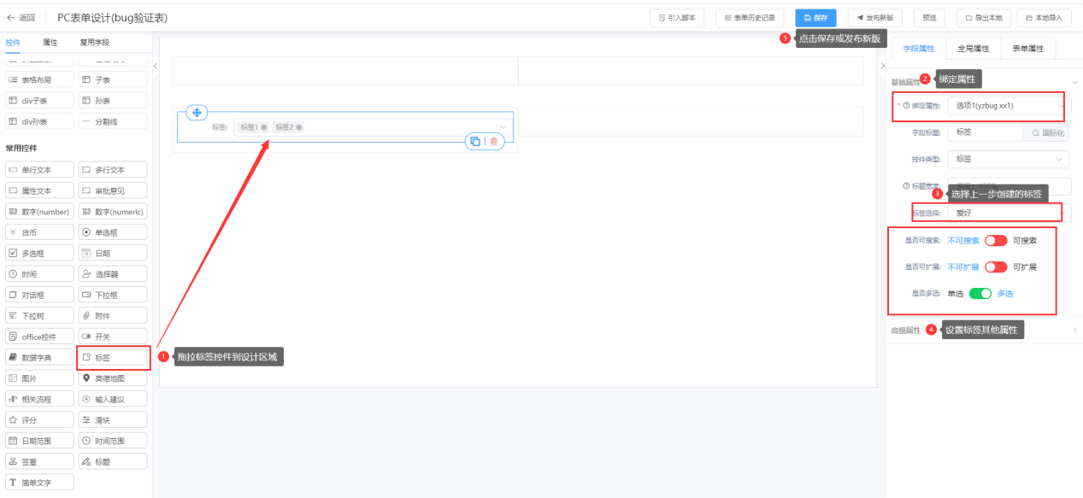
Task: Open the 标签选择 dropdown showing 爱好
Action: 1009,212
